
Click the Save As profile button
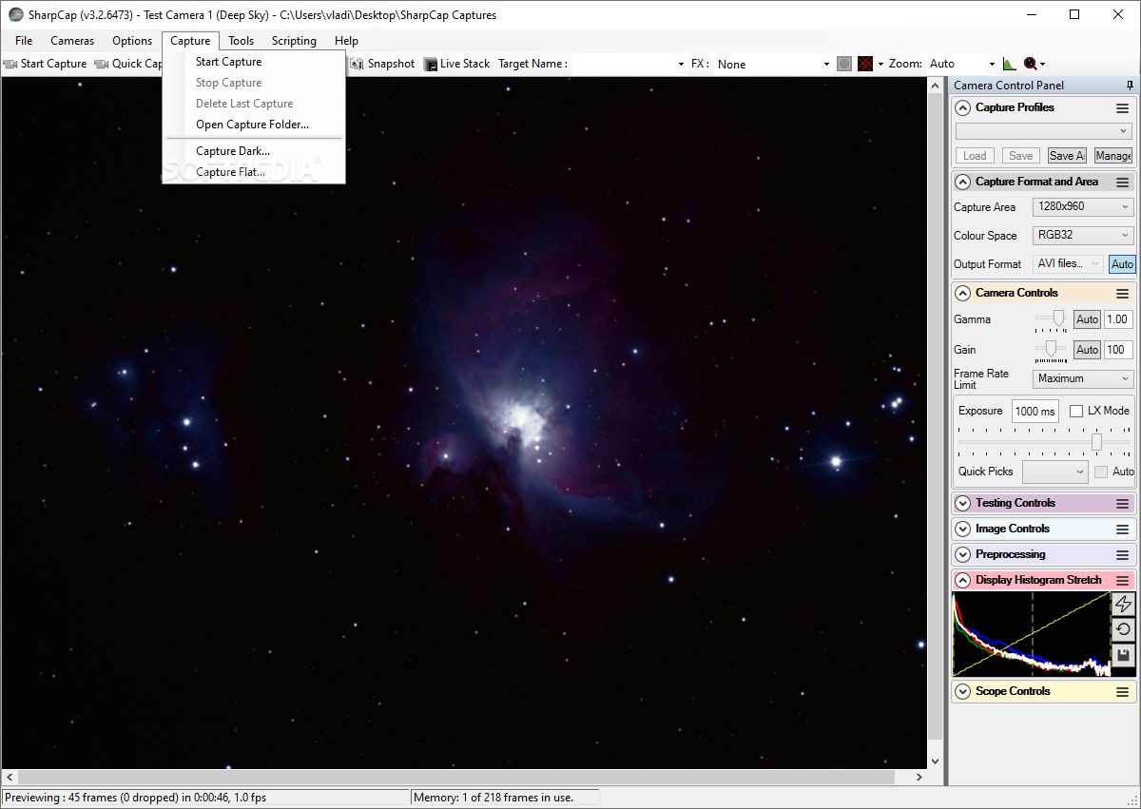1067,156
